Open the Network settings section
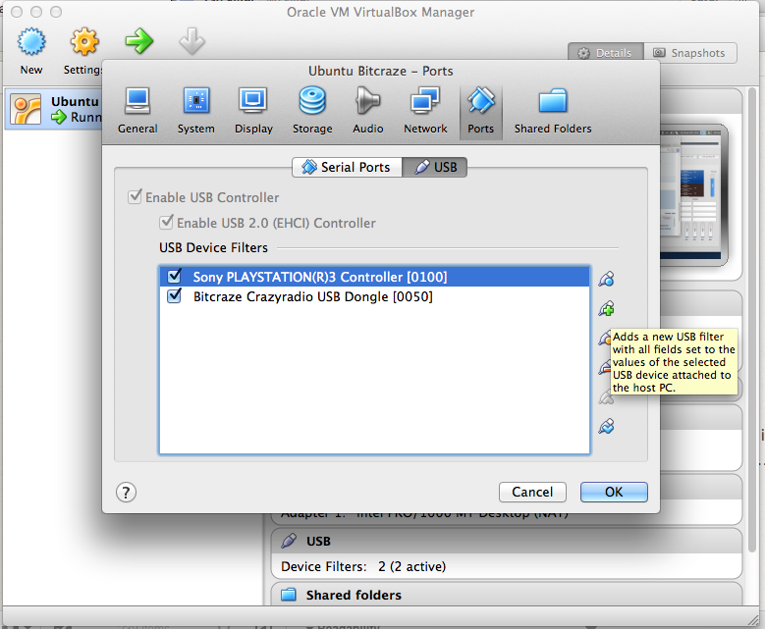The image size is (765, 629). [x=425, y=110]
